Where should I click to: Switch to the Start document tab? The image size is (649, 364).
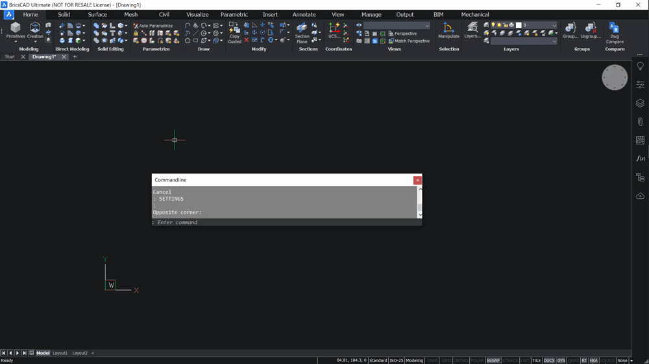10,57
